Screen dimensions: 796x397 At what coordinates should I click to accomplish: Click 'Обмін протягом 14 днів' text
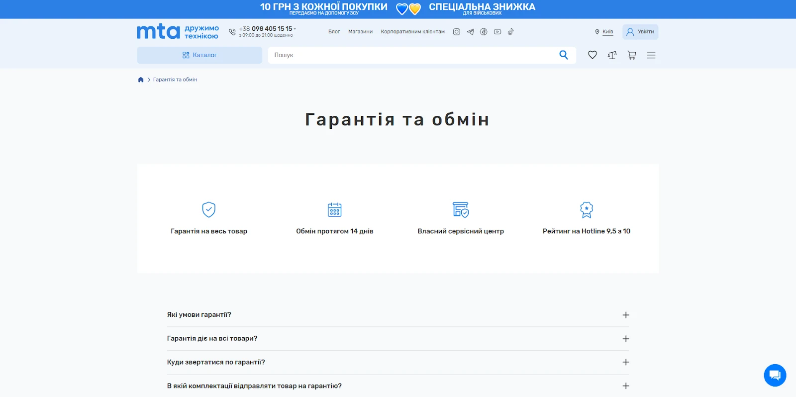point(335,231)
